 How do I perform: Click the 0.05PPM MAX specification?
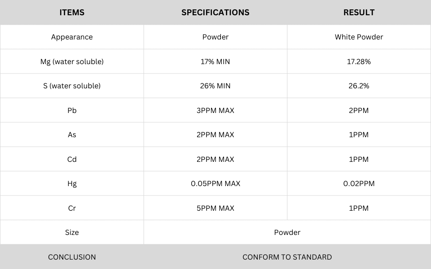[215, 183]
